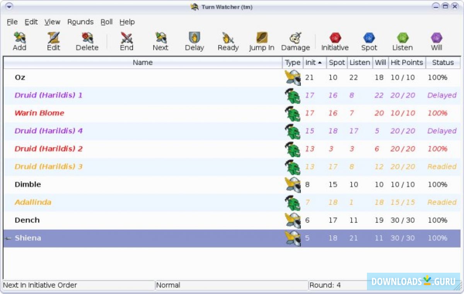Viewport: 464px width, 294px height.
Task: Click Oz's initiative value 21
Action: point(309,78)
